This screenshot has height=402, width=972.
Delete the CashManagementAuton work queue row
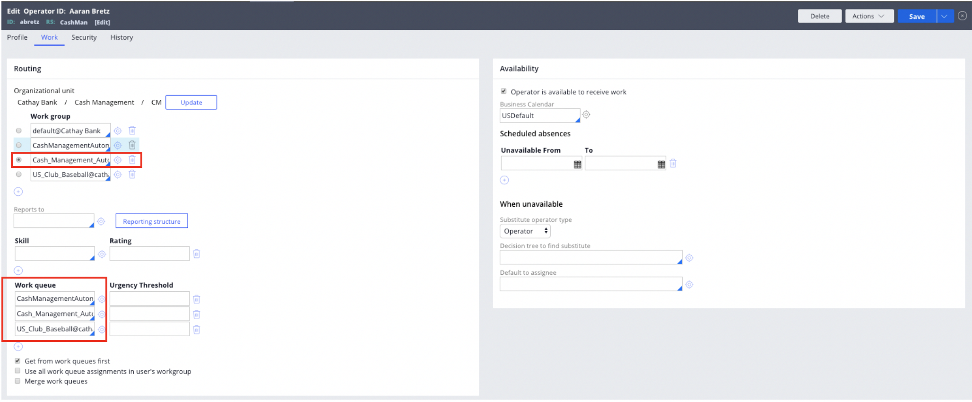coord(197,299)
